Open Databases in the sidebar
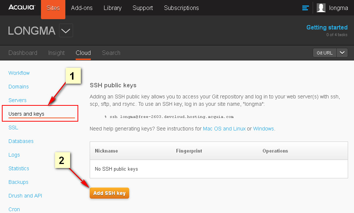Image resolution: width=354 pixels, height=213 pixels. click(21, 141)
